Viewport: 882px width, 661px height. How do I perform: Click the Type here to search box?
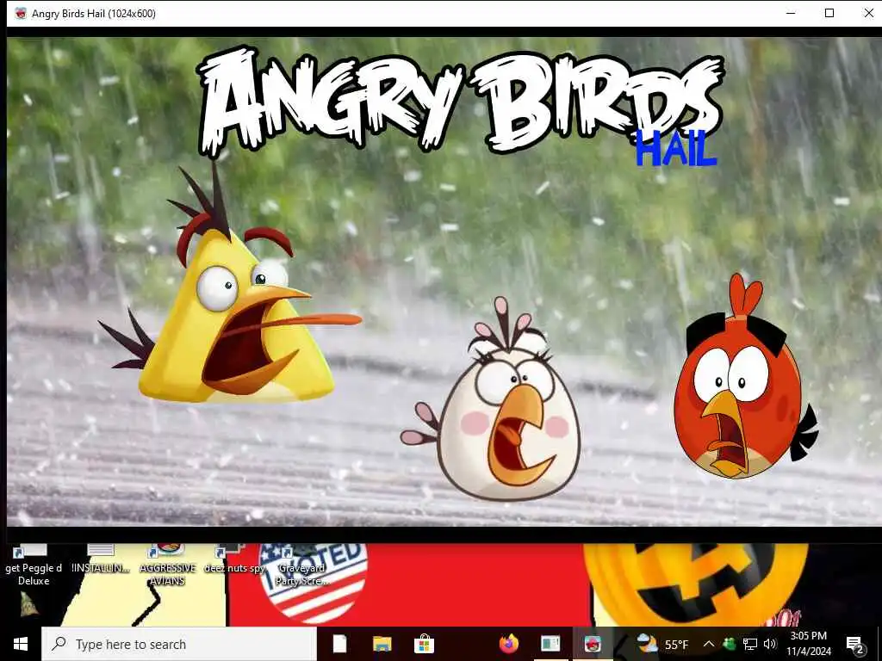(x=179, y=644)
